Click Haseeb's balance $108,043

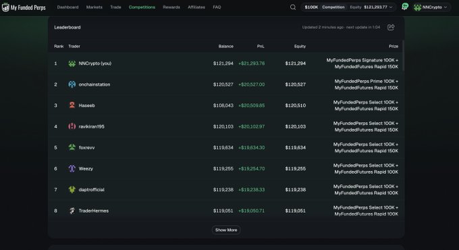click(x=223, y=105)
